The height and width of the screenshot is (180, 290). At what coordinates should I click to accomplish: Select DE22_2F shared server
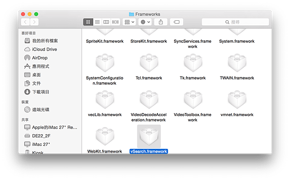pyautogui.click(x=37, y=136)
